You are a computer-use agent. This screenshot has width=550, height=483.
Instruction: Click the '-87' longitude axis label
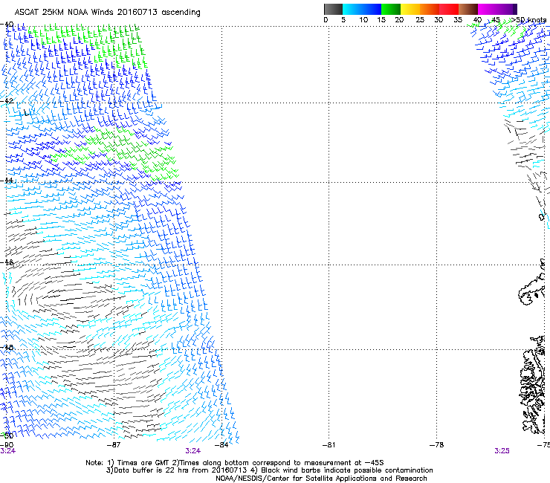[114, 445]
